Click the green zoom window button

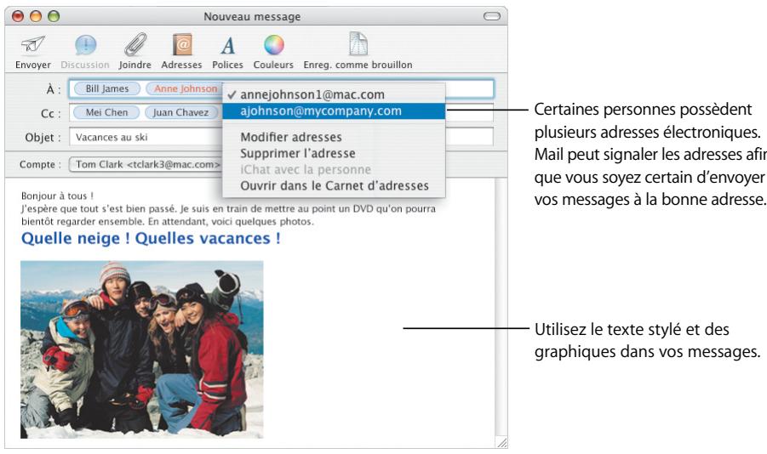click(54, 16)
